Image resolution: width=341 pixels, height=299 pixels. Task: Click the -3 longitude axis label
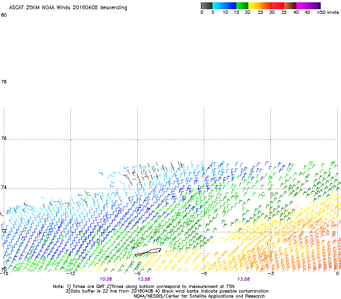pos(270,273)
